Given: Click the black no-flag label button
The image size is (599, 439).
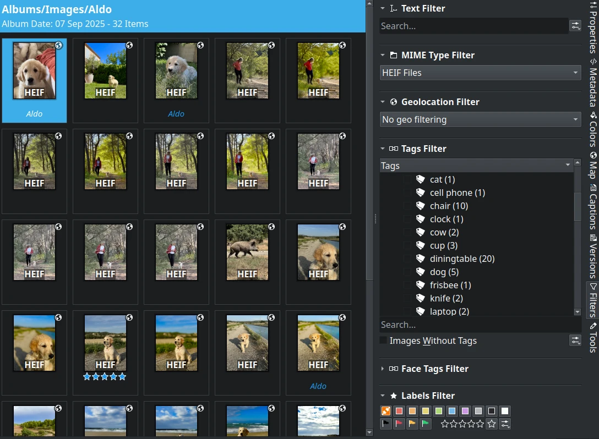Looking at the screenshot, I should point(385,424).
